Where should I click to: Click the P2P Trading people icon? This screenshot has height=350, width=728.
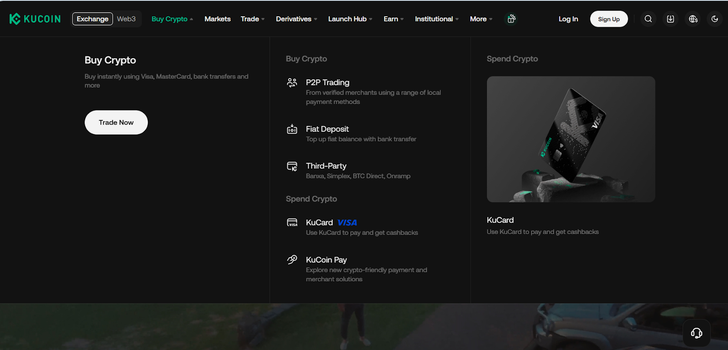pyautogui.click(x=292, y=83)
